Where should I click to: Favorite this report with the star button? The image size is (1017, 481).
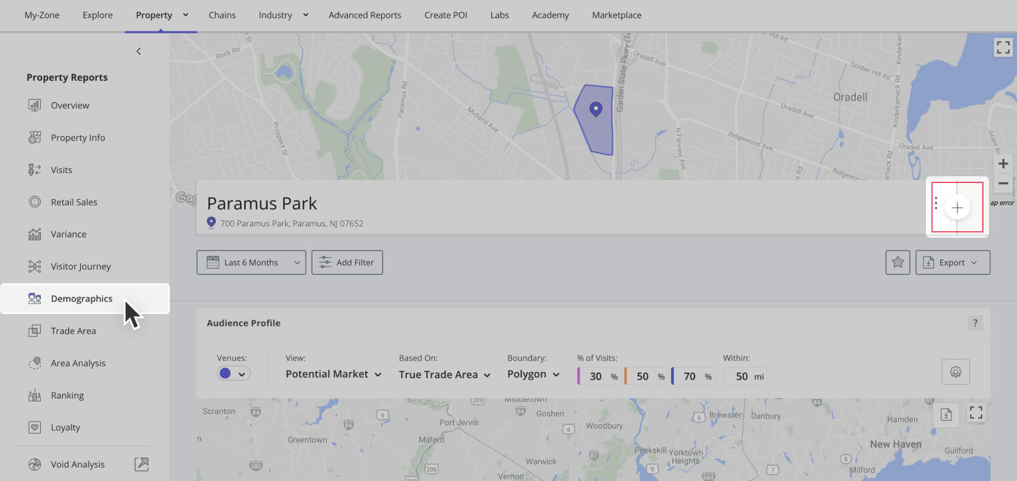coord(898,263)
